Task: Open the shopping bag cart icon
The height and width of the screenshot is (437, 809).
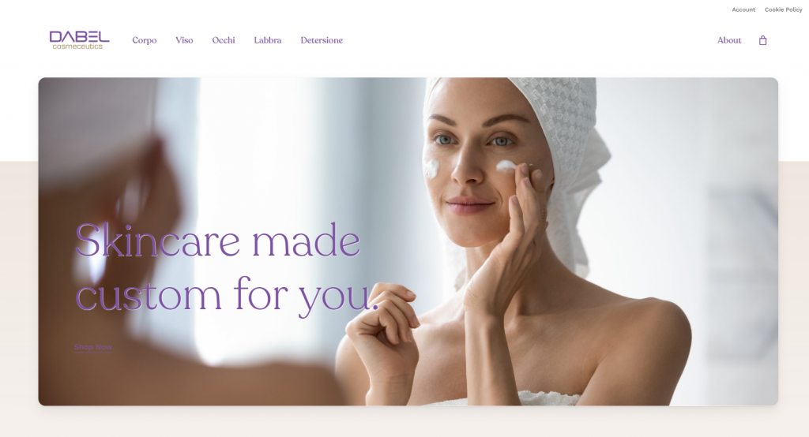Action: [x=762, y=40]
